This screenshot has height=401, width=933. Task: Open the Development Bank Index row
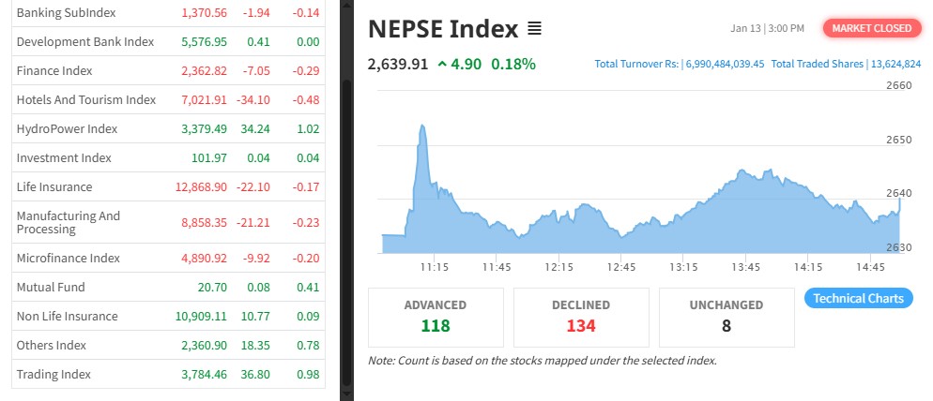(84, 41)
